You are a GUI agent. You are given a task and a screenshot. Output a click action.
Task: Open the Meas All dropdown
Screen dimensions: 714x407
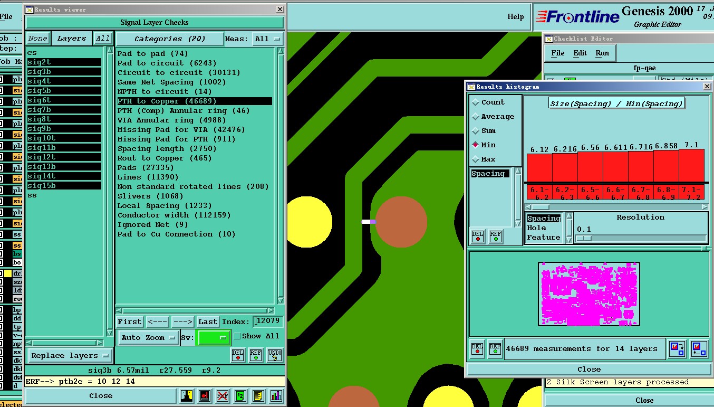coord(267,39)
